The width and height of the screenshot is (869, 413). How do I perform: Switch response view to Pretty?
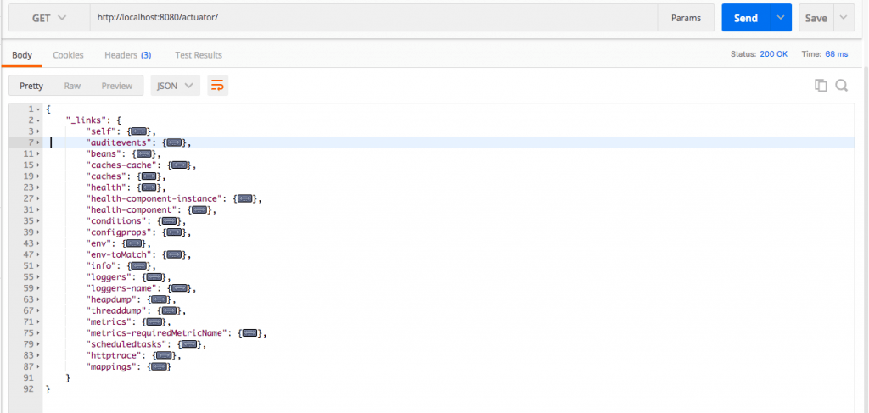tap(31, 86)
